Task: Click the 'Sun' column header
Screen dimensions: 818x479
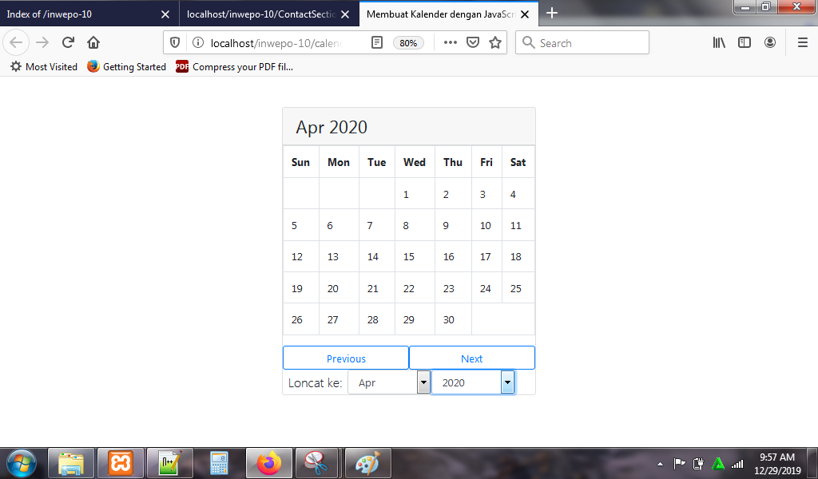Action: point(300,162)
